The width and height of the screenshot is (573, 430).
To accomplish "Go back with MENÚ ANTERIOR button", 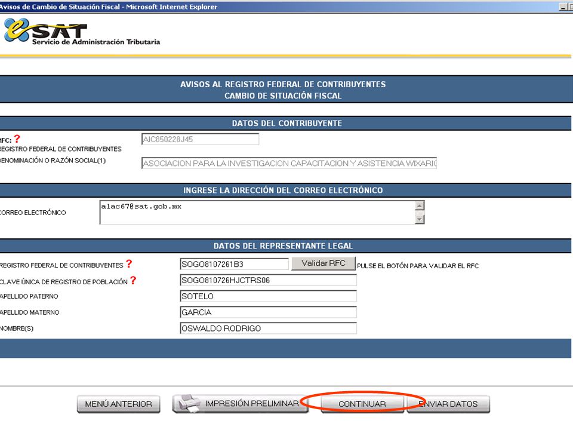I will click(x=118, y=404).
